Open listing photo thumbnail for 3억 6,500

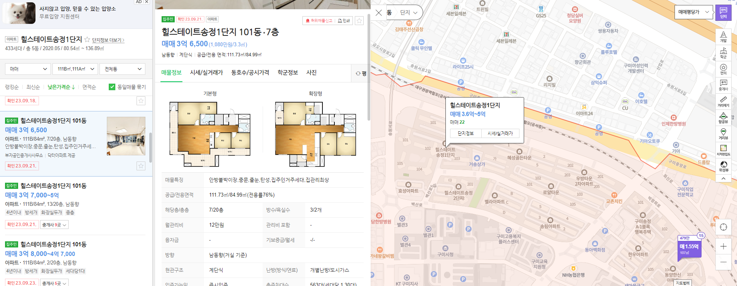[x=126, y=136]
